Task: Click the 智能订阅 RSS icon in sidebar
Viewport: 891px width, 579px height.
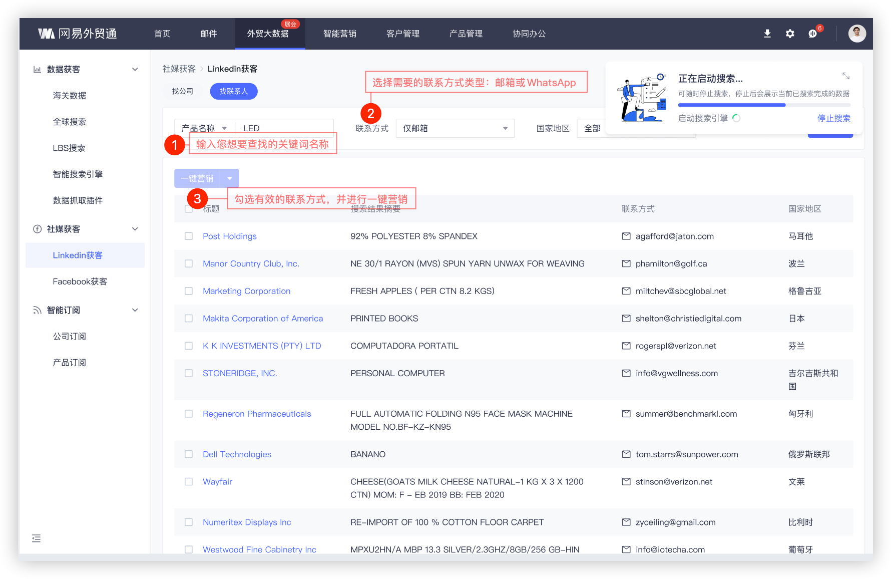Action: tap(37, 310)
